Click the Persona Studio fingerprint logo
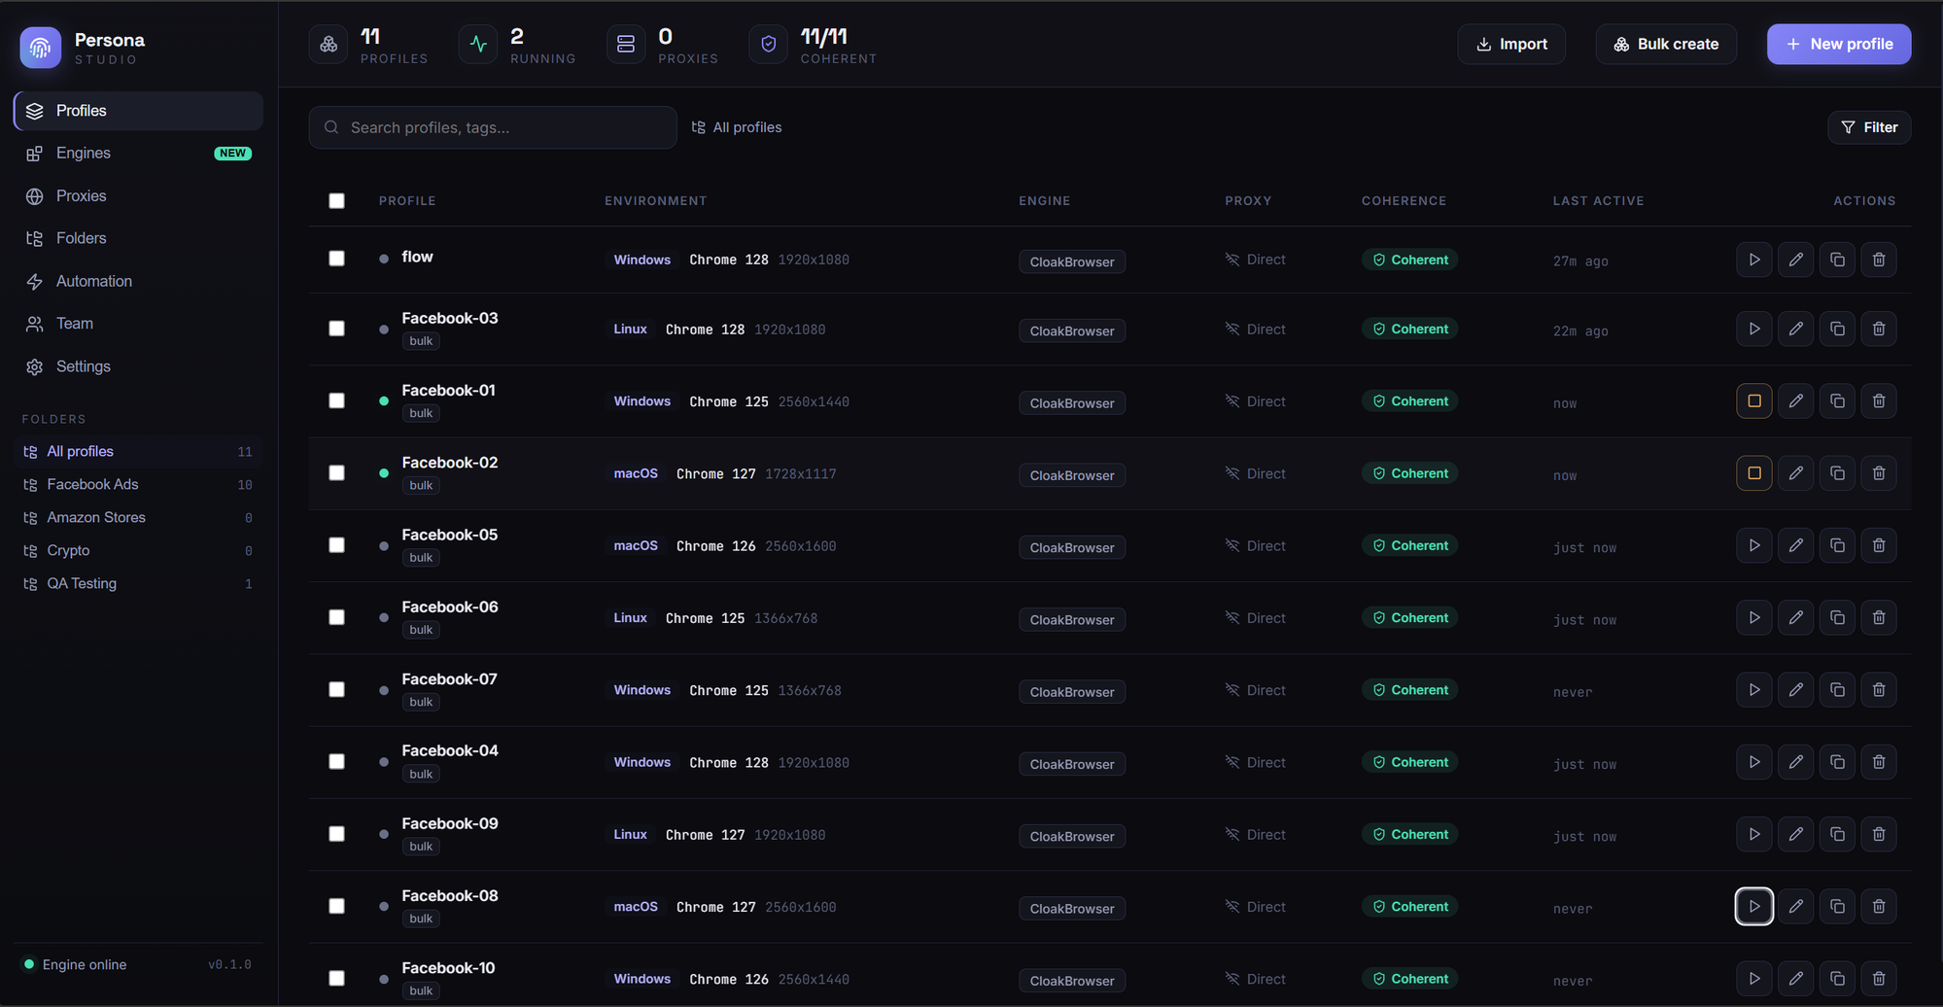1943x1007 pixels. coord(40,47)
